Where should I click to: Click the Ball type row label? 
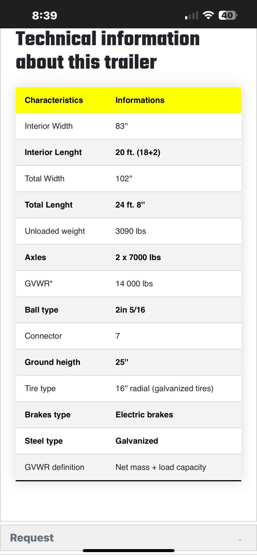[41, 310]
